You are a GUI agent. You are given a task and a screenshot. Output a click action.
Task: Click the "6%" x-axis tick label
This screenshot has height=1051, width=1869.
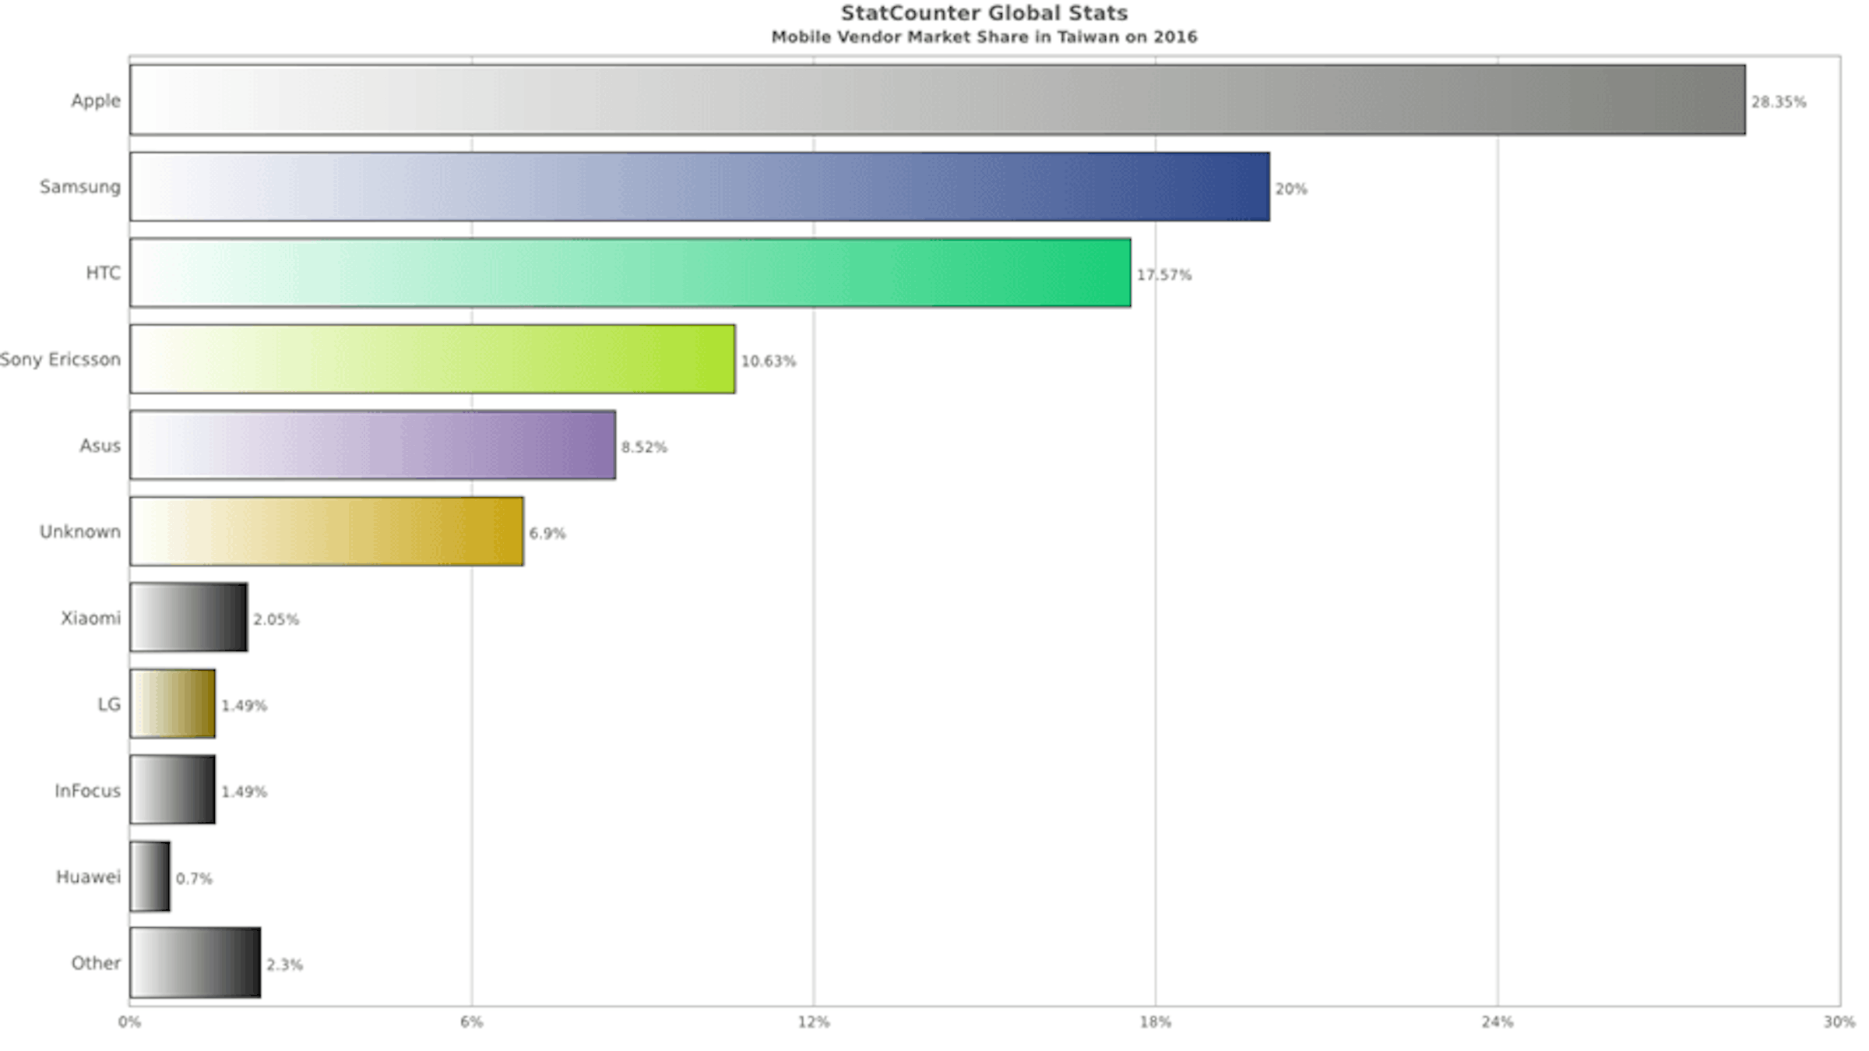click(471, 1022)
